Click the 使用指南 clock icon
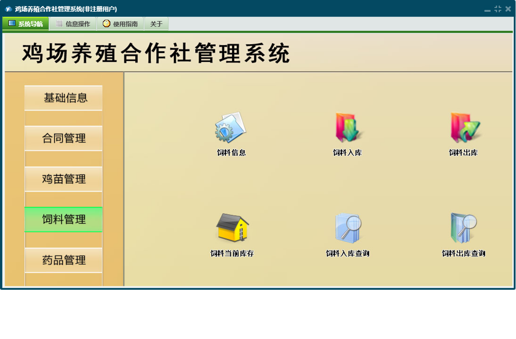Viewport: 516px width, 339px height. (x=106, y=23)
